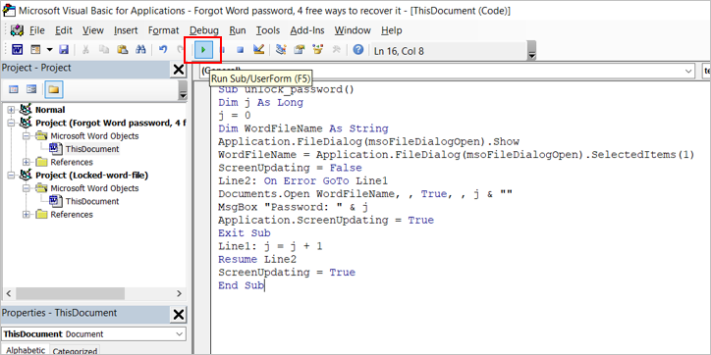
Task: Open Standard toolbar options overflow arrow
Action: (x=532, y=50)
